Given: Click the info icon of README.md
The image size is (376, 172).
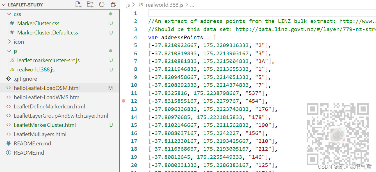Looking at the screenshot, I should tap(8, 153).
